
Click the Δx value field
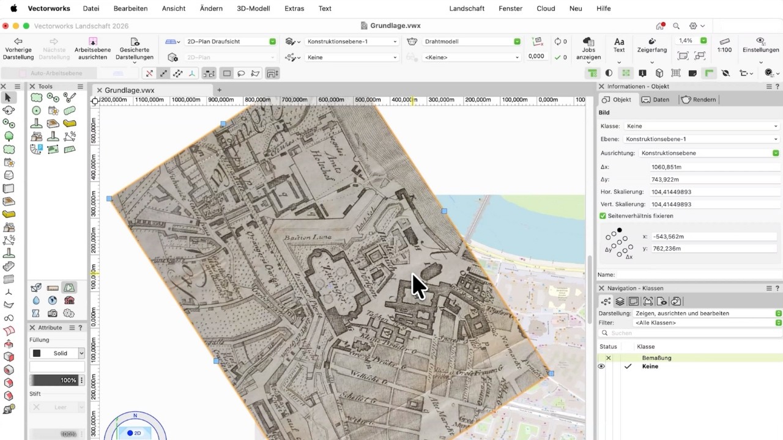(x=714, y=167)
